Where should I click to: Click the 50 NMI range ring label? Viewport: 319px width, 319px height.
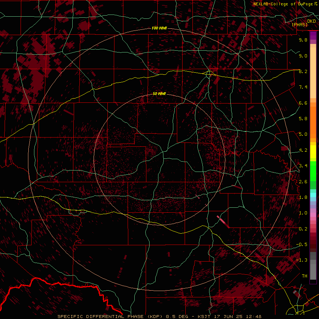pos(159,94)
